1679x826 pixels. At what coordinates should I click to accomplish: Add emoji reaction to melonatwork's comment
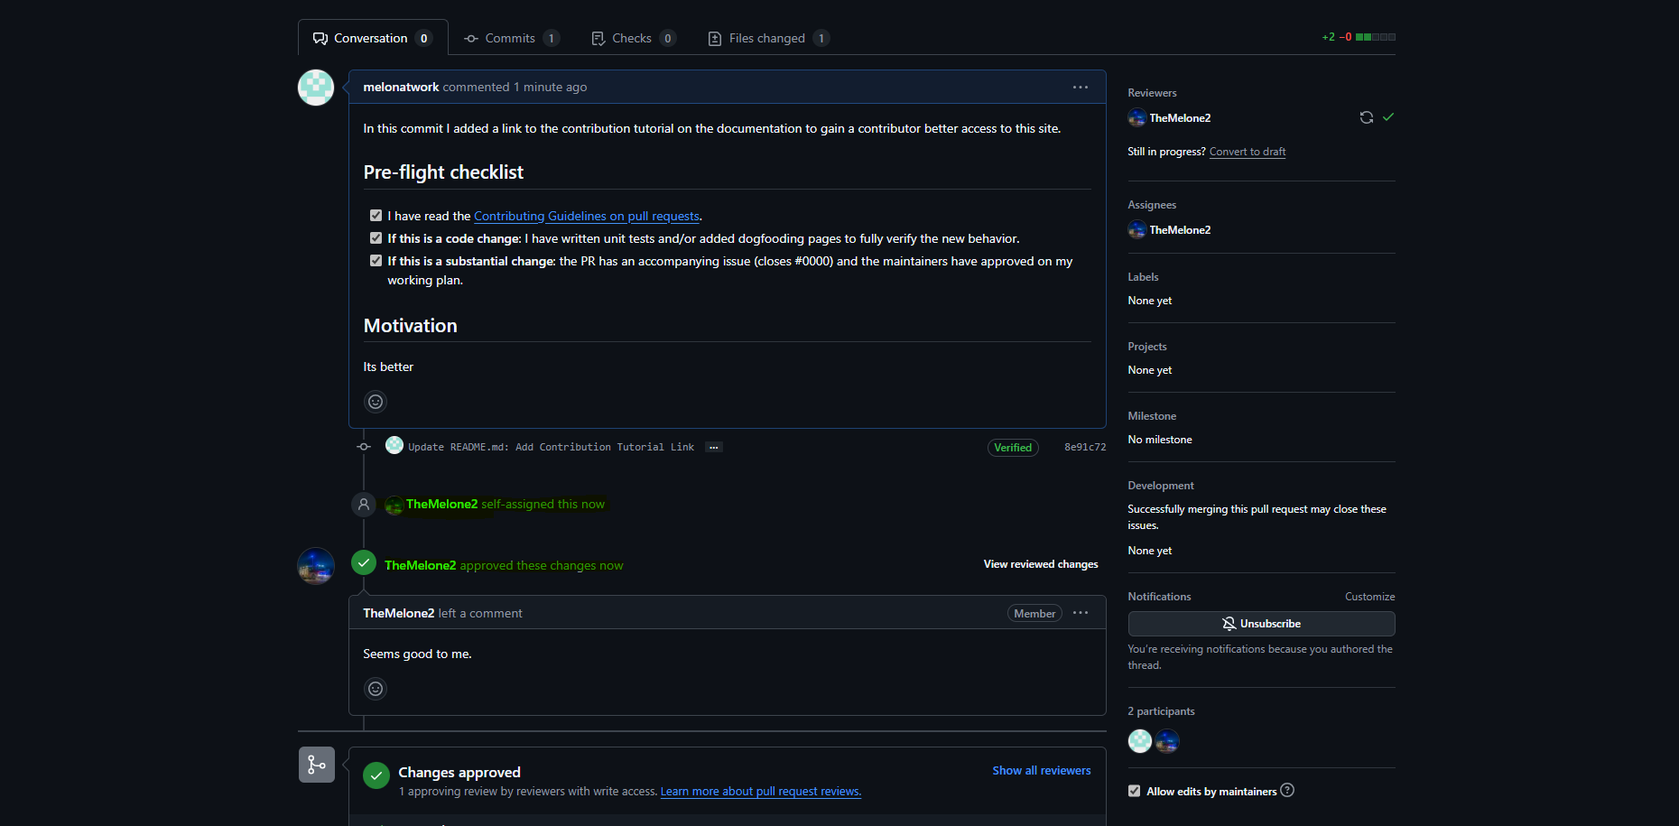(376, 402)
